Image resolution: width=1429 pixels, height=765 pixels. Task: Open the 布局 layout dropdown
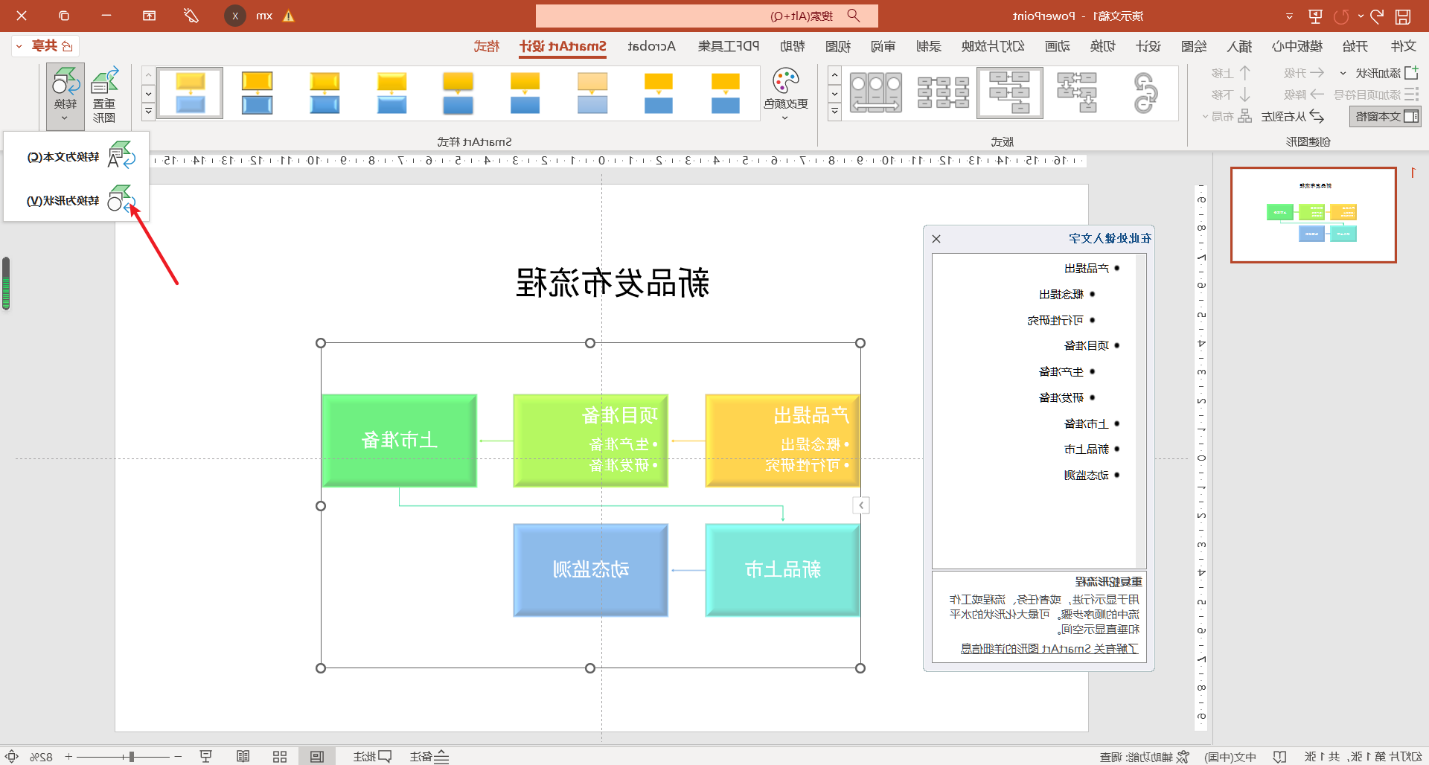tap(1227, 116)
